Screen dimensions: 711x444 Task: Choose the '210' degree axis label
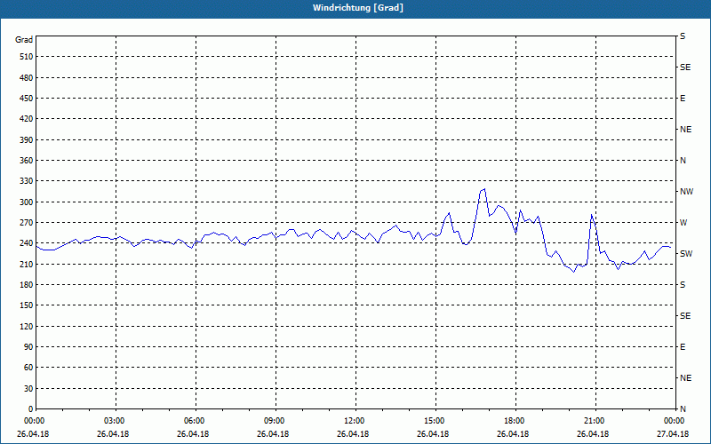coord(27,264)
